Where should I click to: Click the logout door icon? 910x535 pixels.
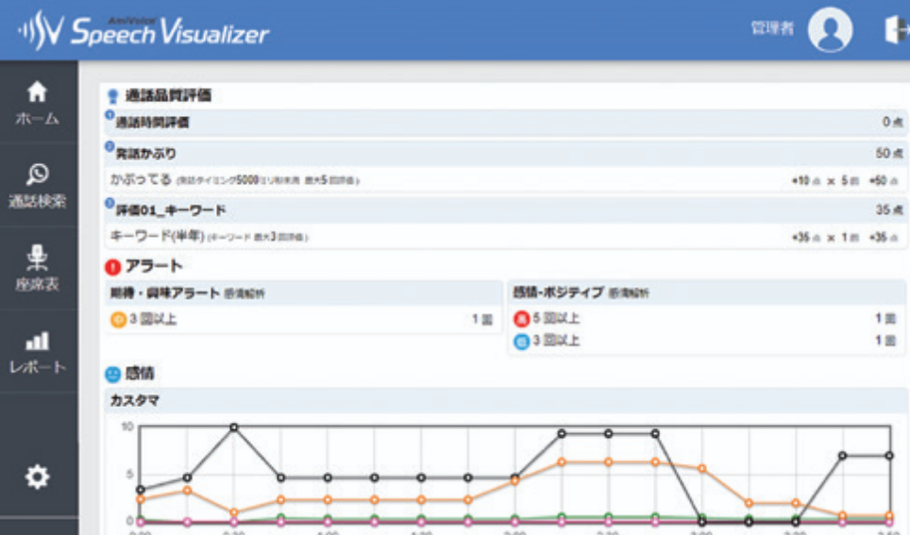point(894,30)
